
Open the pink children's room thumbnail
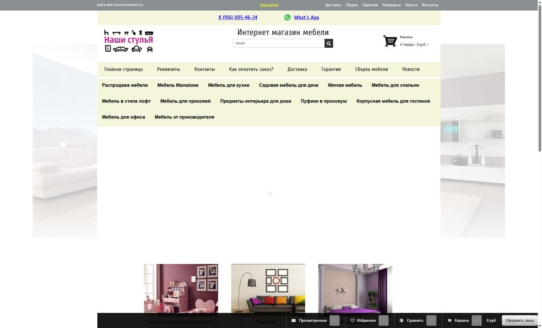[x=181, y=290]
